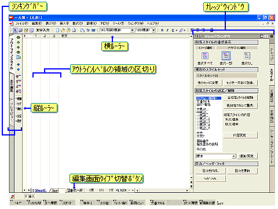Click the first red outline-level icon in sidebar
The width and height of the screenshot is (278, 209).
19,76
